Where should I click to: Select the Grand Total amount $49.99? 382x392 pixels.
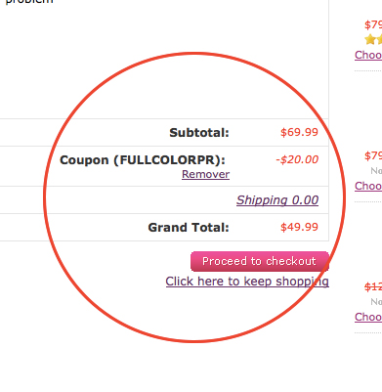click(x=299, y=227)
